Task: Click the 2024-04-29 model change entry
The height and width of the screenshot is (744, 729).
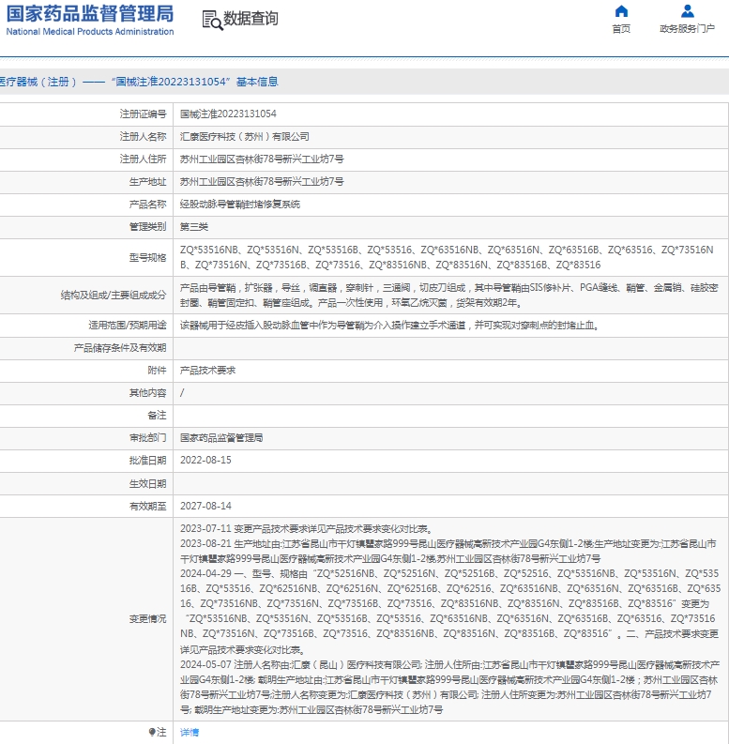Action: pyautogui.click(x=450, y=611)
